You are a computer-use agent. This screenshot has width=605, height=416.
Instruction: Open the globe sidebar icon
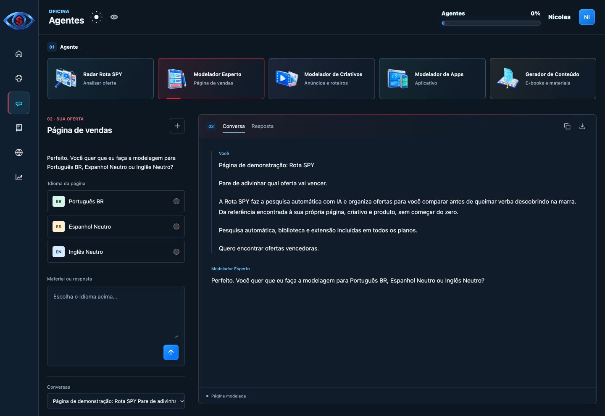pyautogui.click(x=19, y=153)
